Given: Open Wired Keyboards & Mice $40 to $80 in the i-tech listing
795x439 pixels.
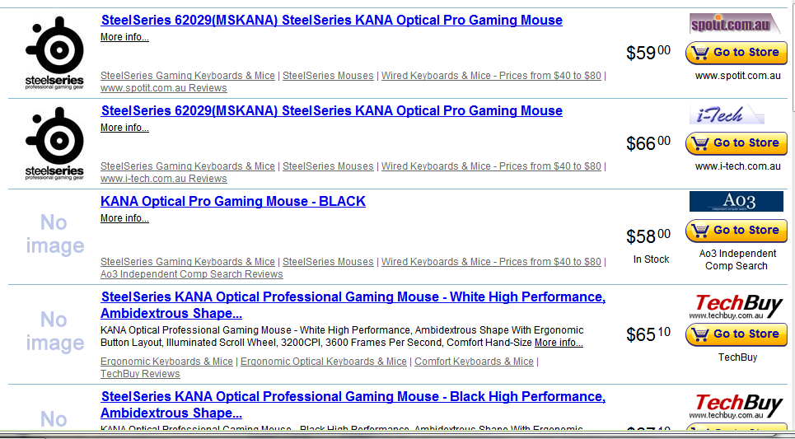Looking at the screenshot, I should (x=491, y=166).
